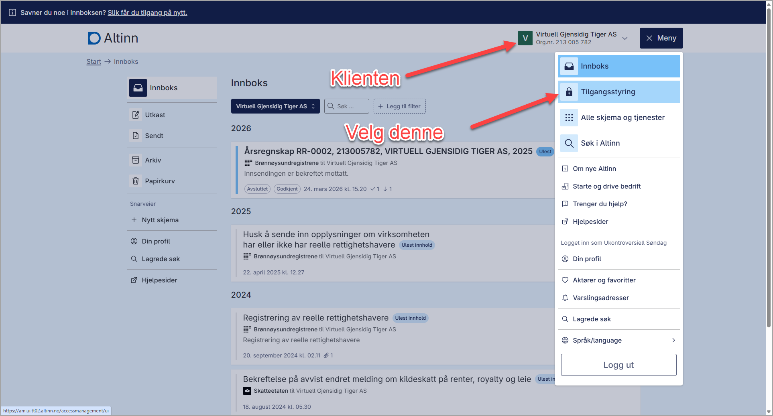Open Hjelpesider in the Meny panel
773x416 pixels.
pyautogui.click(x=619, y=221)
